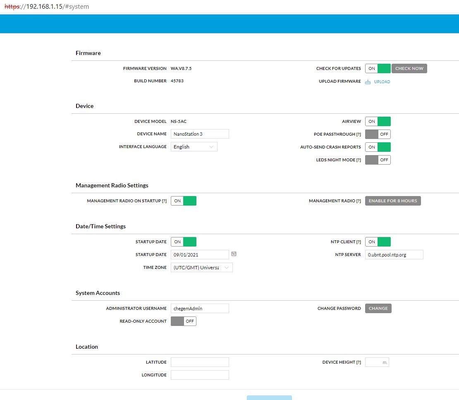Click the Management Radio [?] label
This screenshot has width=459, height=400.
(335, 201)
